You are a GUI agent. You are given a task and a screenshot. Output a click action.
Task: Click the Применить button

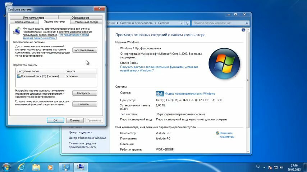pos(94,120)
